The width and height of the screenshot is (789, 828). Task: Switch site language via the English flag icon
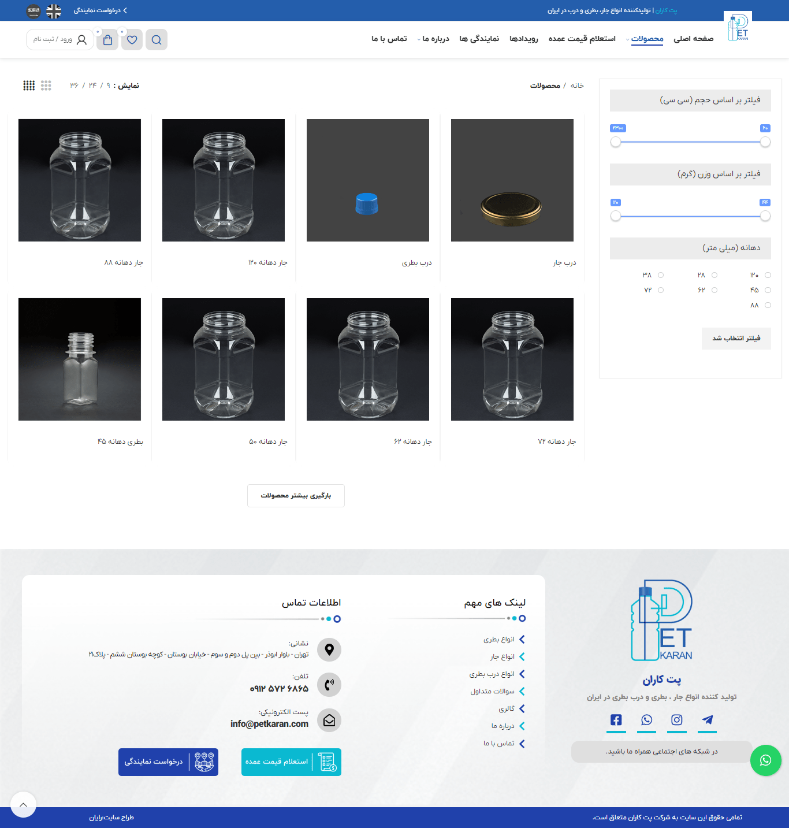coord(54,11)
